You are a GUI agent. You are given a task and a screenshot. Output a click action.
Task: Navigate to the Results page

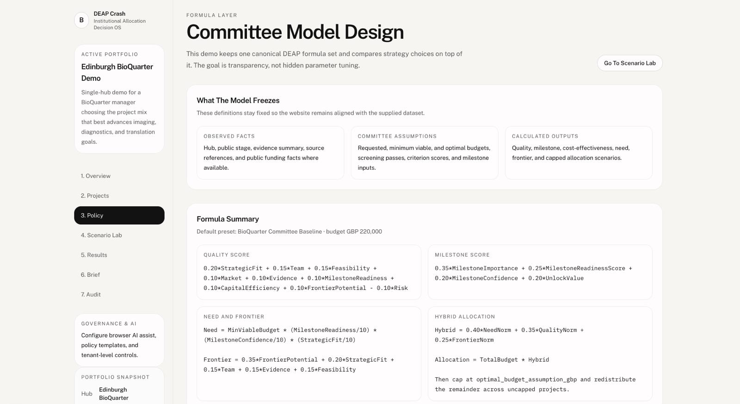[94, 255]
